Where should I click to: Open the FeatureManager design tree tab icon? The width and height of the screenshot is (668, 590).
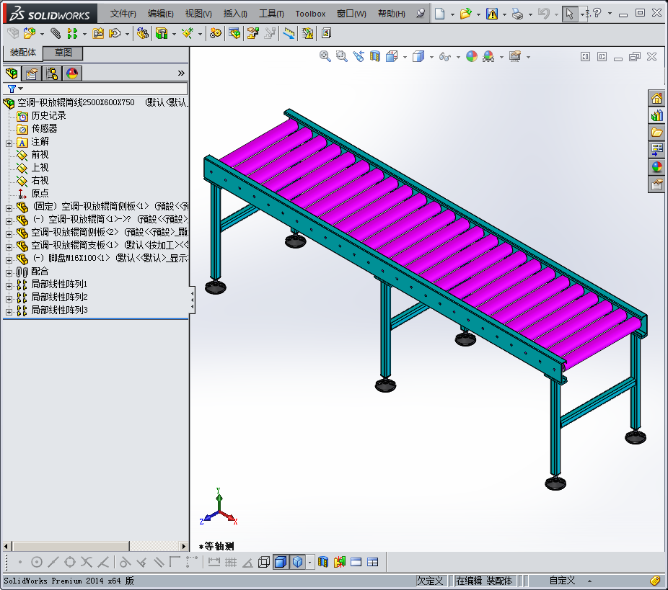coord(12,73)
